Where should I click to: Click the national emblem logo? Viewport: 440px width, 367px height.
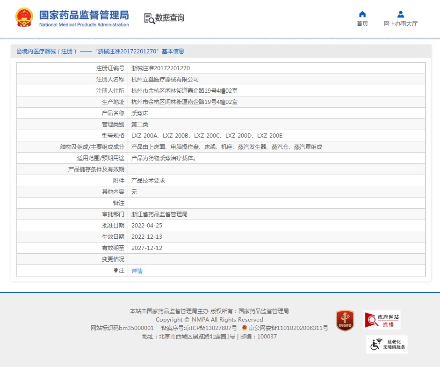click(24, 17)
